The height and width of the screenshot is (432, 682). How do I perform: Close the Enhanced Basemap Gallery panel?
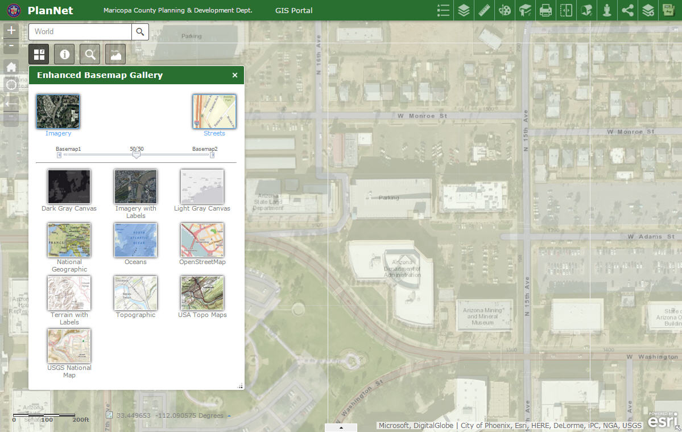(235, 75)
